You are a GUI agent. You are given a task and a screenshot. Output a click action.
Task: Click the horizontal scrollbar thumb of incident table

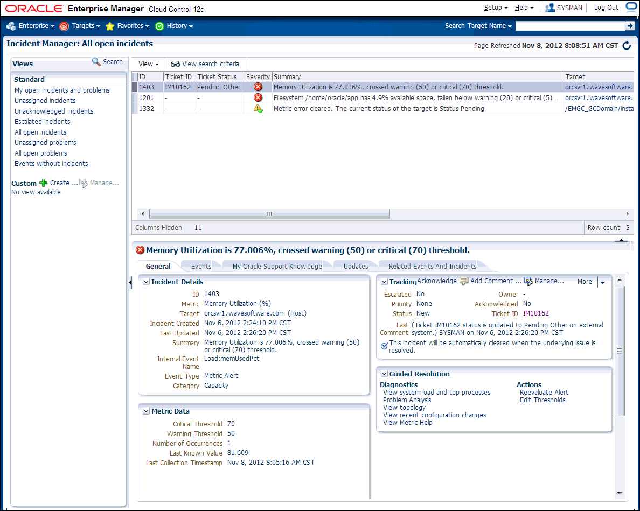(x=269, y=214)
